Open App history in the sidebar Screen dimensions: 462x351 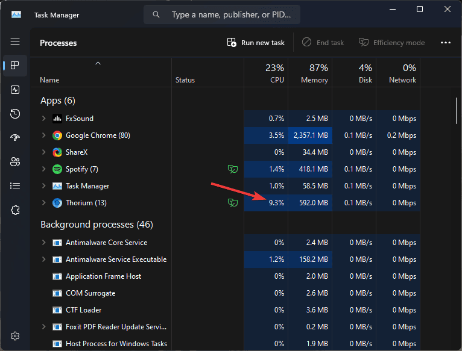click(15, 114)
